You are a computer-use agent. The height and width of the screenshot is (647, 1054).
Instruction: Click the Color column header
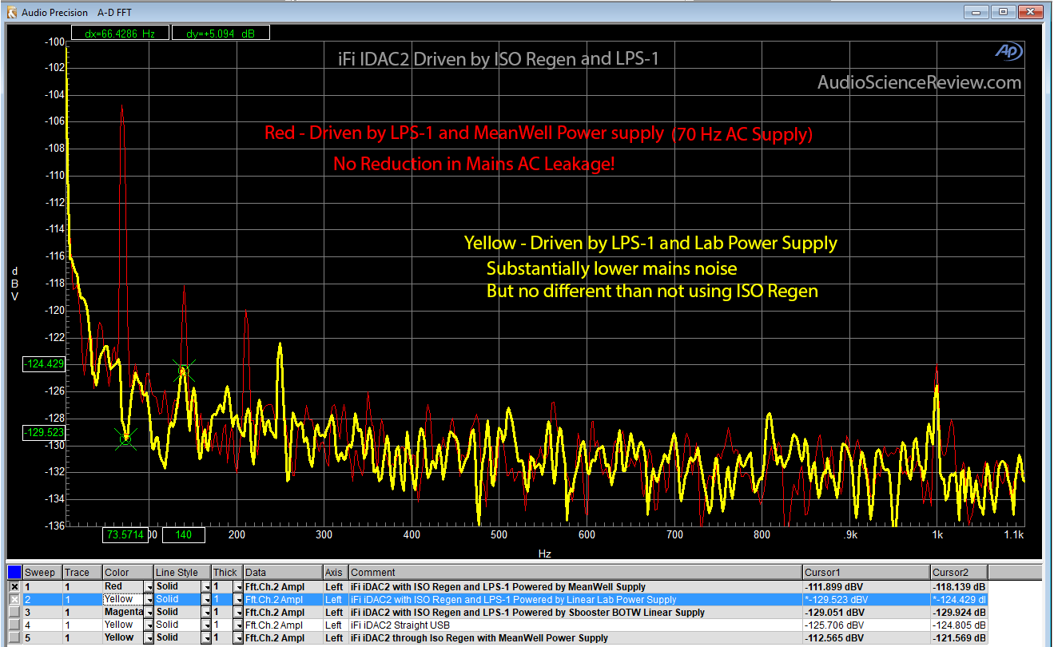click(128, 573)
